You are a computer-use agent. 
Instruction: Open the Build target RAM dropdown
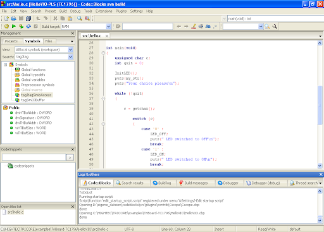pos(108,27)
